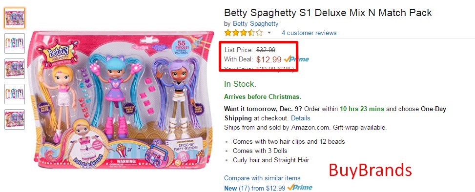Select the first product thumbnail image

(x=15, y=18)
